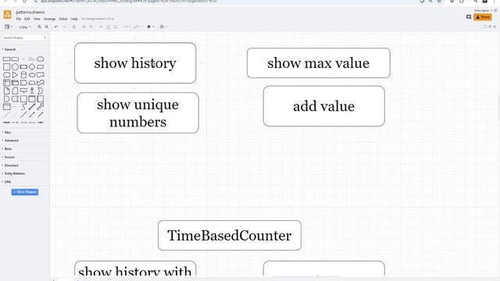The width and height of the screenshot is (500, 281).
Task: Click the undo arrow icon
Action: coord(56,27)
